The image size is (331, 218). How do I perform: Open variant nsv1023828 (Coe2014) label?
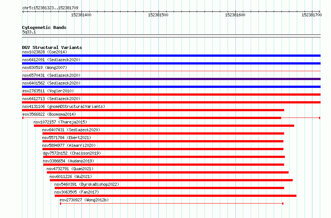point(45,52)
